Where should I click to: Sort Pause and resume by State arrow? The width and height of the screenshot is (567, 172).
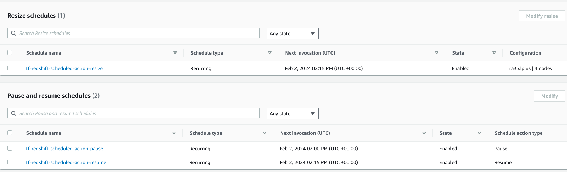(479, 133)
